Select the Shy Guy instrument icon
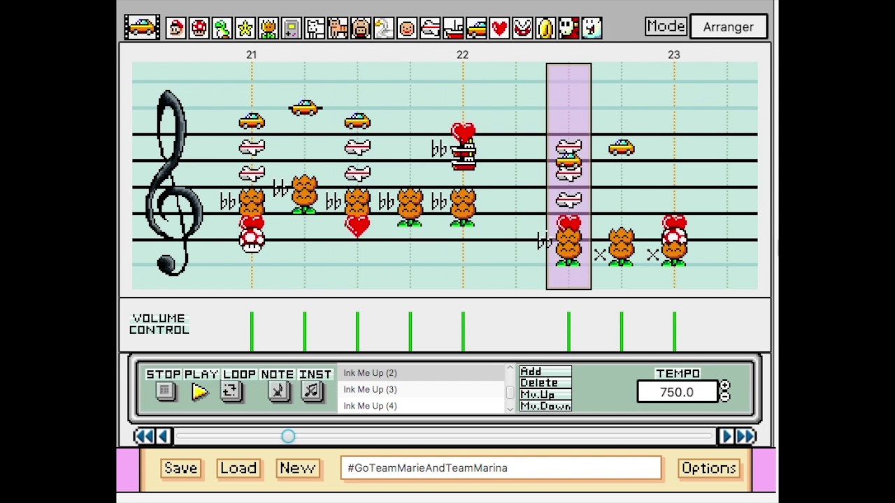Image resolution: width=895 pixels, height=503 pixels. pos(568,29)
